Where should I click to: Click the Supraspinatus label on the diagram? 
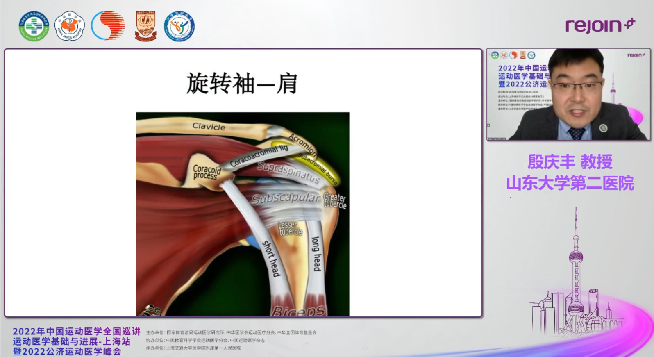[288, 172]
